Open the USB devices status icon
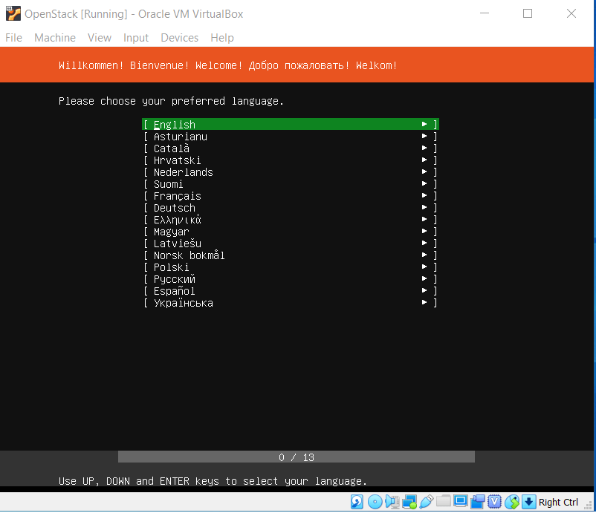This screenshot has width=596, height=513. tap(426, 502)
